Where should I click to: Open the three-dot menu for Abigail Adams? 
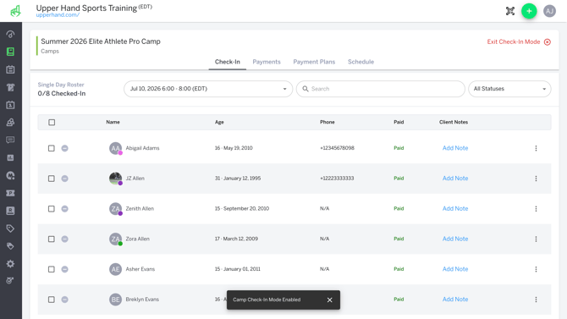[536, 148]
